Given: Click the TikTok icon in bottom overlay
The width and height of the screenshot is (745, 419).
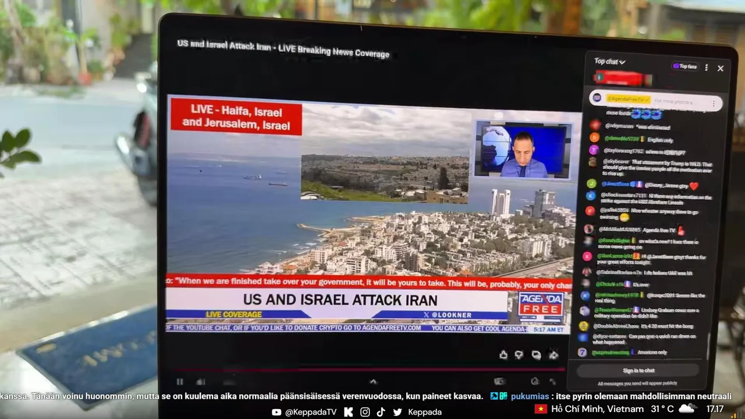Looking at the screenshot, I should 381,412.
